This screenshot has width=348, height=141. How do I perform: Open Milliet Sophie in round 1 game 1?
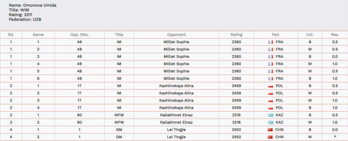click(x=176, y=42)
